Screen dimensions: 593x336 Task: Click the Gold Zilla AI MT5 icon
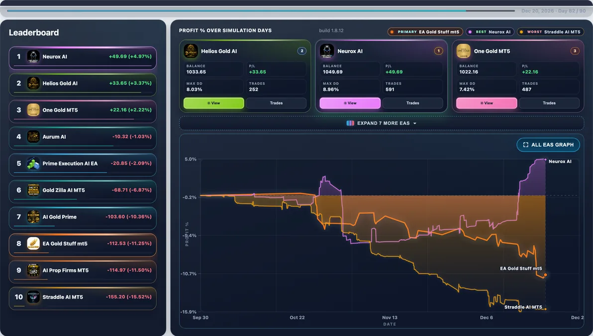33,190
